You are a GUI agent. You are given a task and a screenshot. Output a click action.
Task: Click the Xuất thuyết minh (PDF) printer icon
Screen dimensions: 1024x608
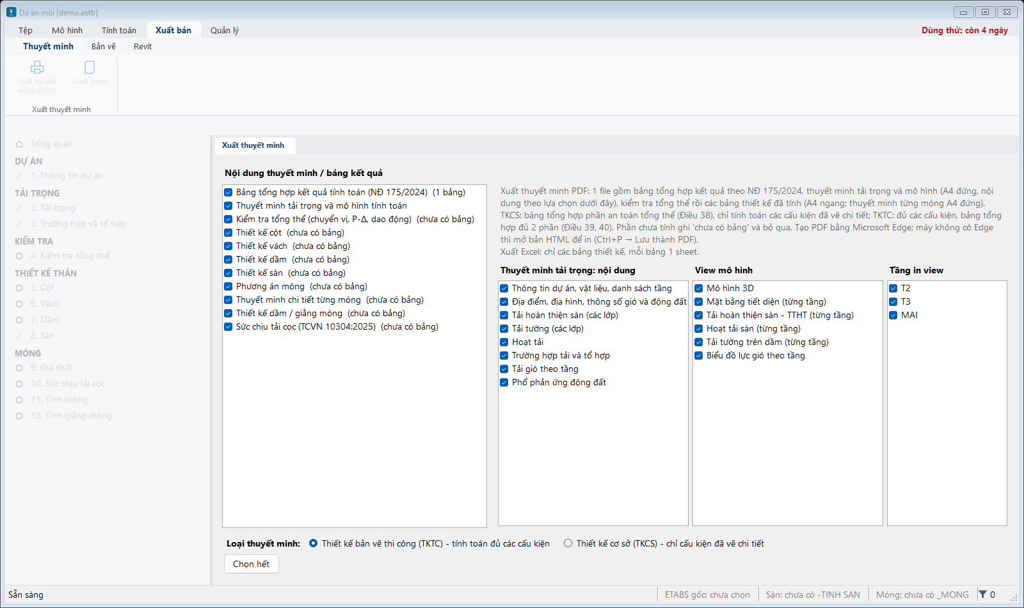[x=37, y=67]
